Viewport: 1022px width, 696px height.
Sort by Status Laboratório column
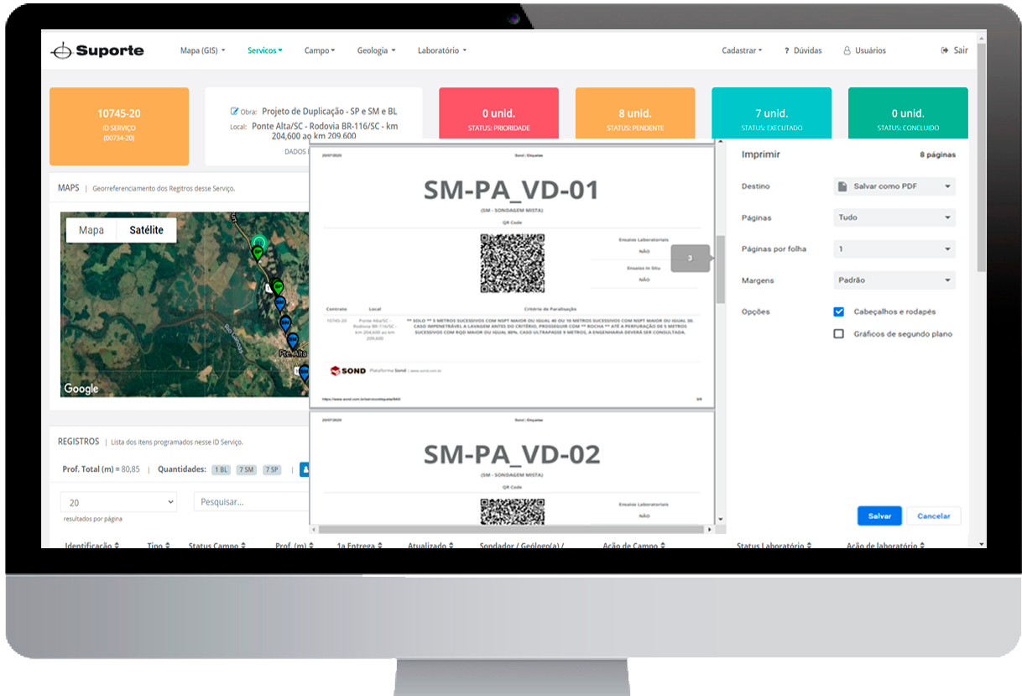[x=775, y=546]
